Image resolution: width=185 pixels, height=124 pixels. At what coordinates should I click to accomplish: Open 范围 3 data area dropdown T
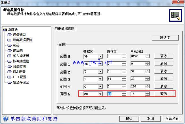[100, 79]
